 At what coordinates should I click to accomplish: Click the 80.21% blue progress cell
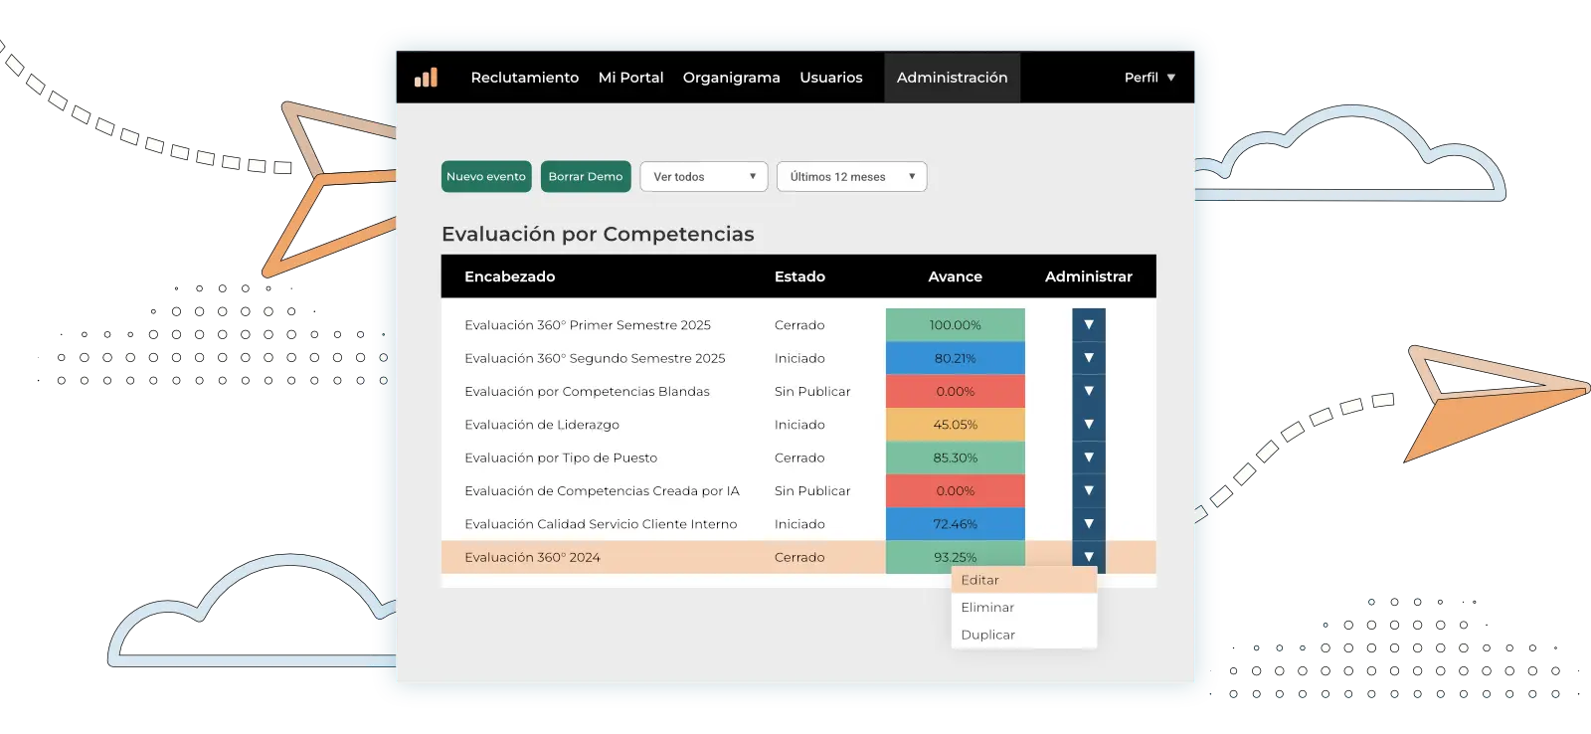point(955,358)
